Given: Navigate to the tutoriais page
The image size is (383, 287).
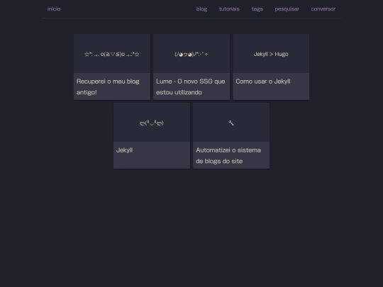Looking at the screenshot, I should [229, 9].
